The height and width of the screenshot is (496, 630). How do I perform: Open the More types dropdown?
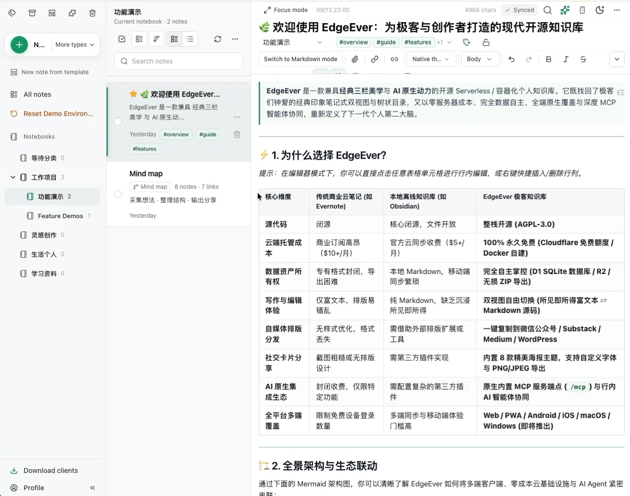pos(75,45)
